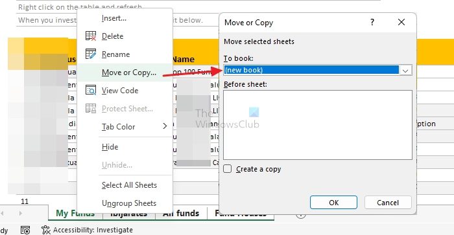Switch to the My Funds sheet tab
The image size is (454, 235).
pyautogui.click(x=75, y=214)
